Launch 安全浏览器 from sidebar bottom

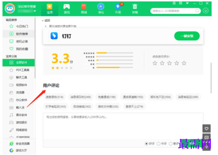click(x=20, y=144)
